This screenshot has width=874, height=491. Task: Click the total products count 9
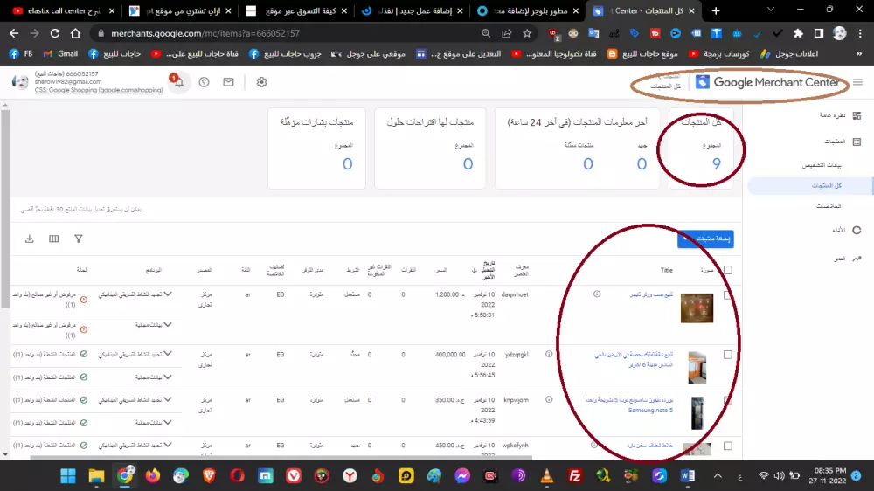click(x=717, y=164)
